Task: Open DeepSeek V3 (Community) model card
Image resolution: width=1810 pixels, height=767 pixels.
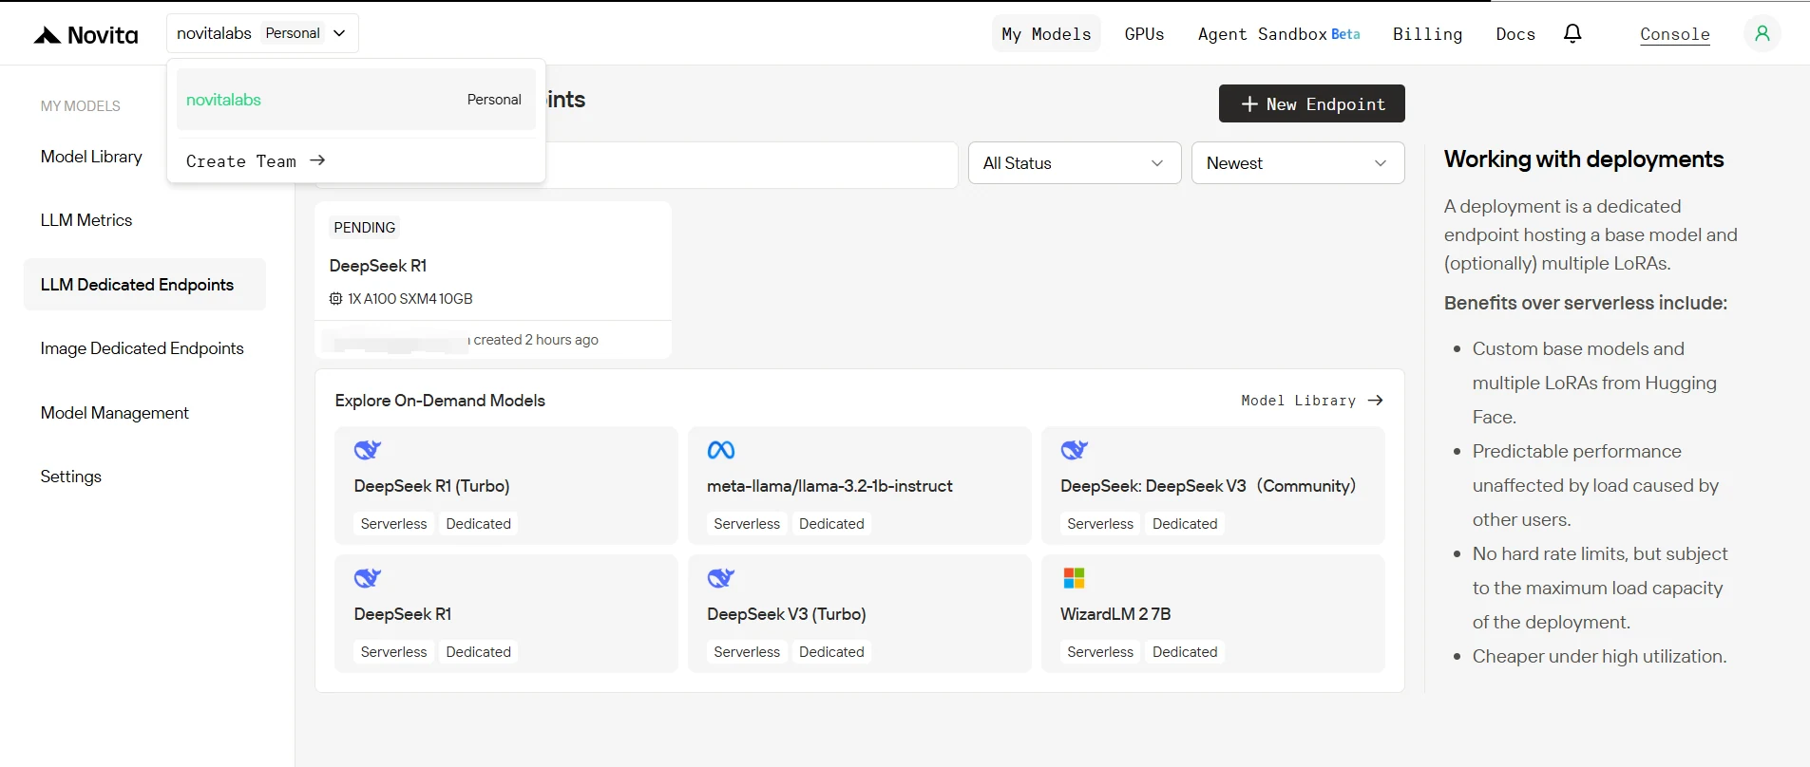Action: point(1212,485)
